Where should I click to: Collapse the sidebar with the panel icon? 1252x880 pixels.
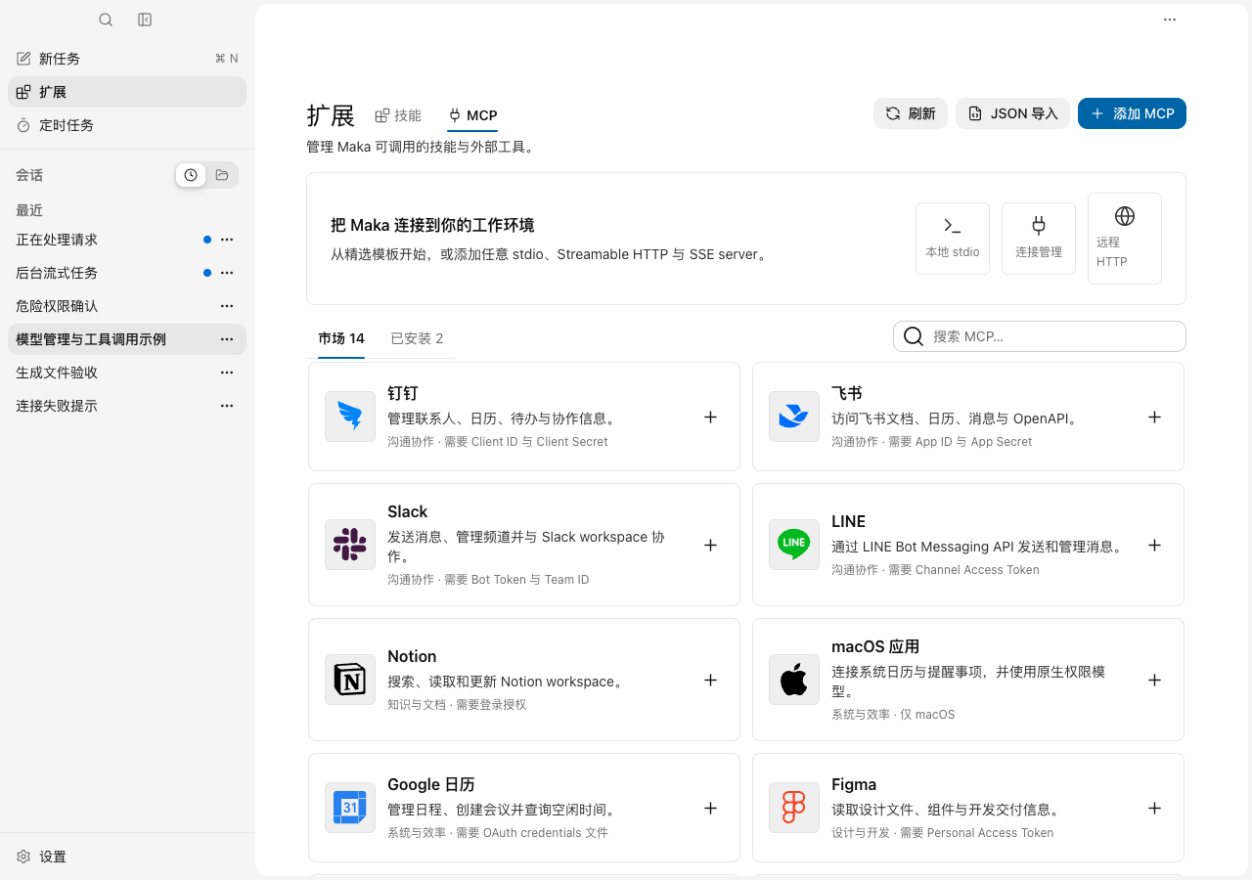pos(145,20)
